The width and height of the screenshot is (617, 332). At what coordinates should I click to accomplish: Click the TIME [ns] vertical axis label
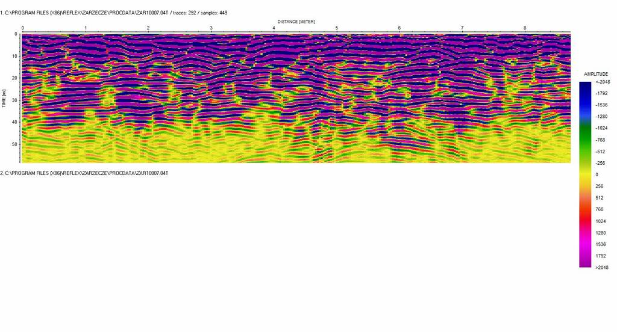(x=4, y=97)
